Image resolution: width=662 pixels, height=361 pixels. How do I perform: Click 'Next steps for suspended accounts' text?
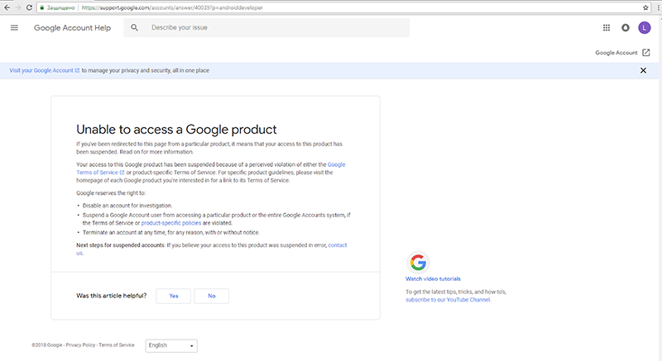120,245
